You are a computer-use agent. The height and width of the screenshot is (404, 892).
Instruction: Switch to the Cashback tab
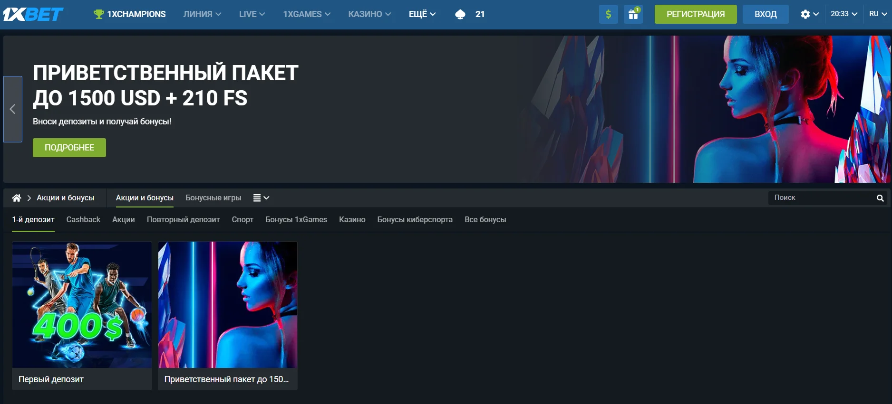pyautogui.click(x=83, y=220)
